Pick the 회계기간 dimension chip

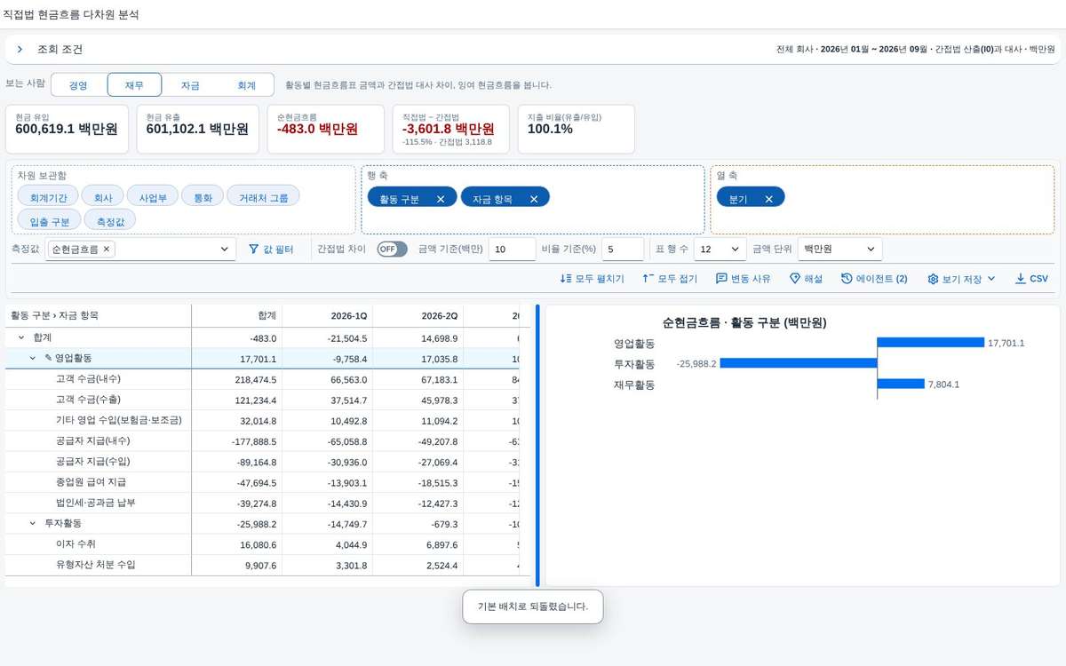pos(47,198)
